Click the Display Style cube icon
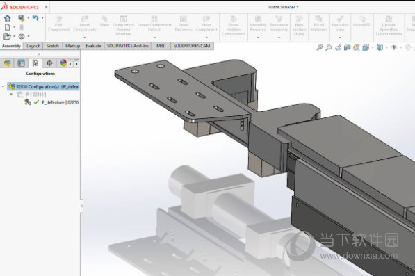Screen dimensions: 415x276 click(x=380, y=47)
